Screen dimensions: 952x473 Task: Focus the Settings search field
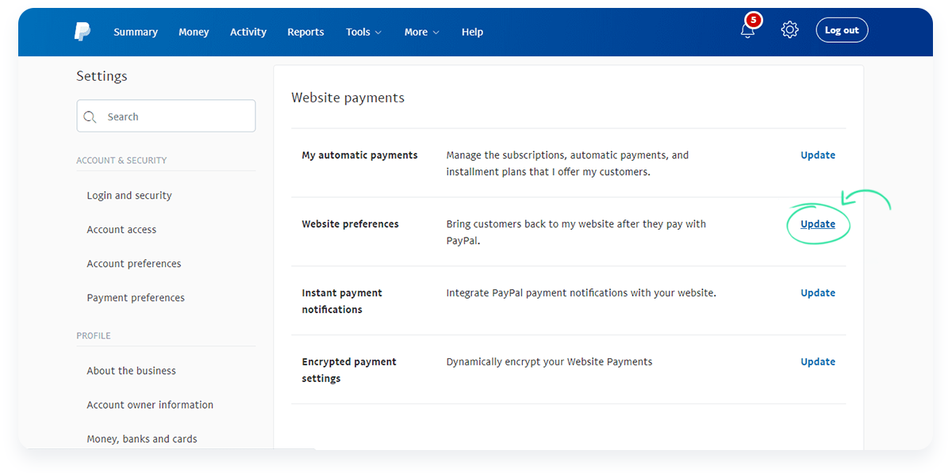tap(166, 116)
